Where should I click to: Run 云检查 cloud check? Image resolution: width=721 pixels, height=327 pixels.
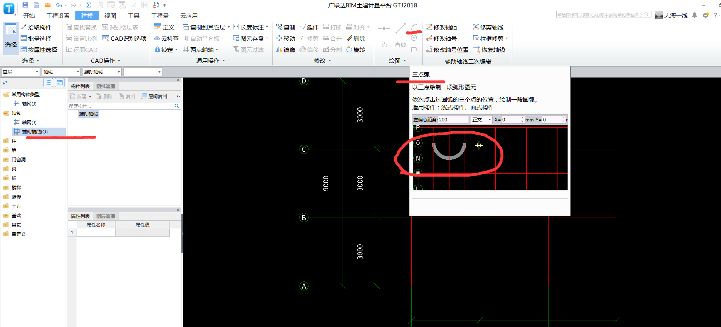point(166,38)
